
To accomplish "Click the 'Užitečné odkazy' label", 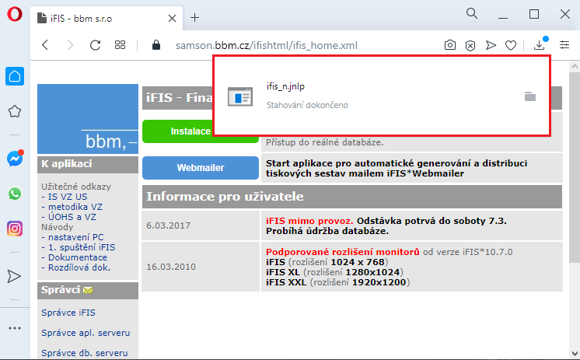I will (76, 187).
